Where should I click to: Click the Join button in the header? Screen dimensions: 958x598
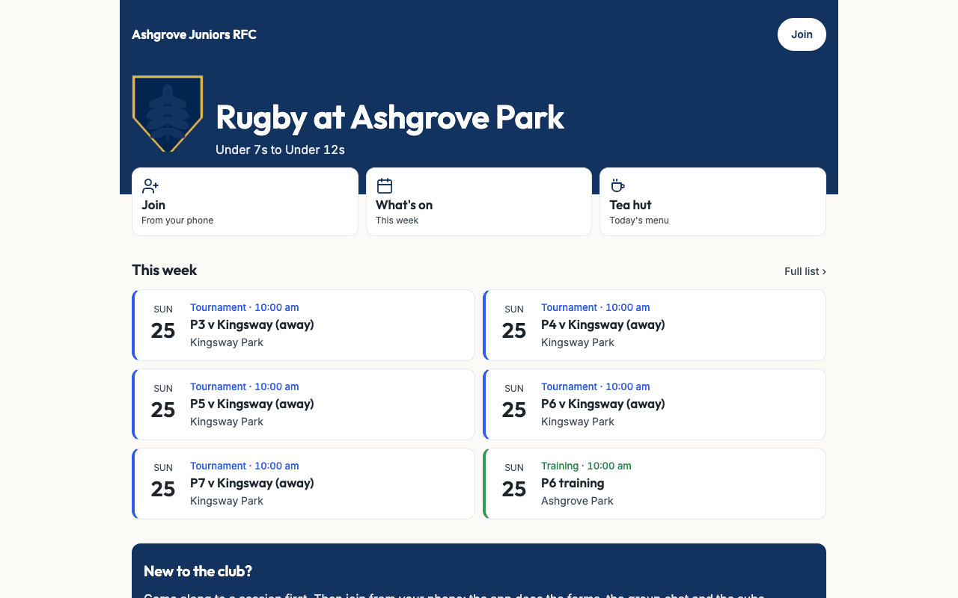802,34
